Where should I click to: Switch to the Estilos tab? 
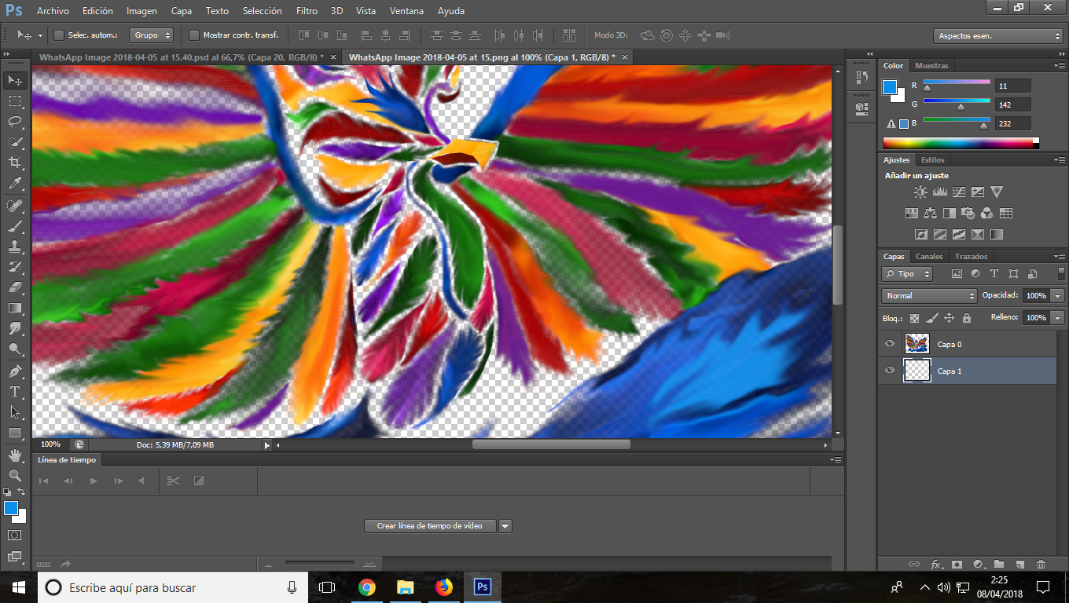coord(932,160)
